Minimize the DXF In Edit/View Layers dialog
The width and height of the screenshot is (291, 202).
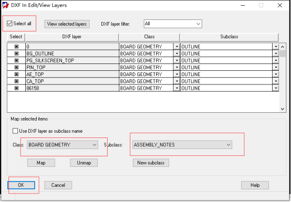[x=243, y=5]
